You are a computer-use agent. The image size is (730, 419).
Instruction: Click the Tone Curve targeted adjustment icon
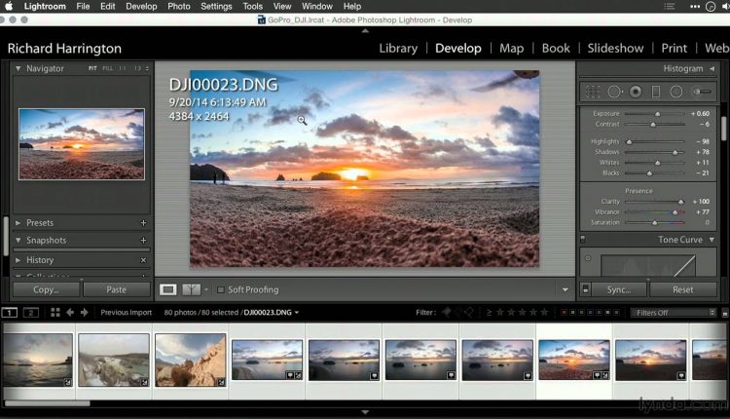pyautogui.click(x=588, y=258)
